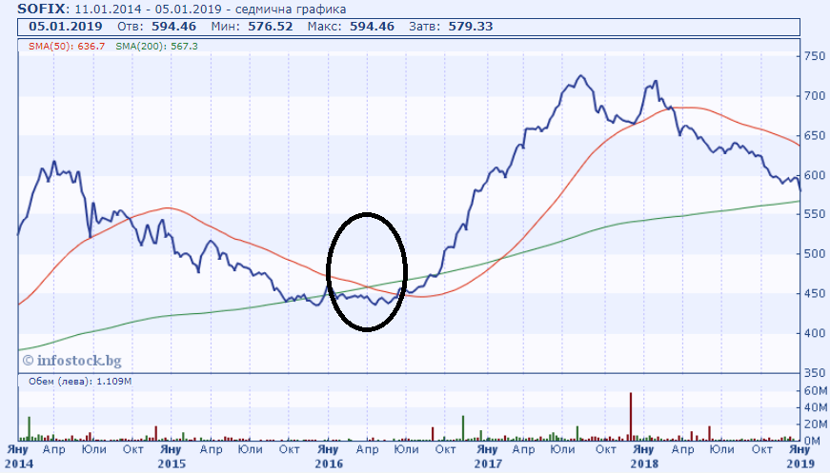Click the Яну 2014 time axis label
This screenshot has width=830, height=473.
click(x=18, y=456)
